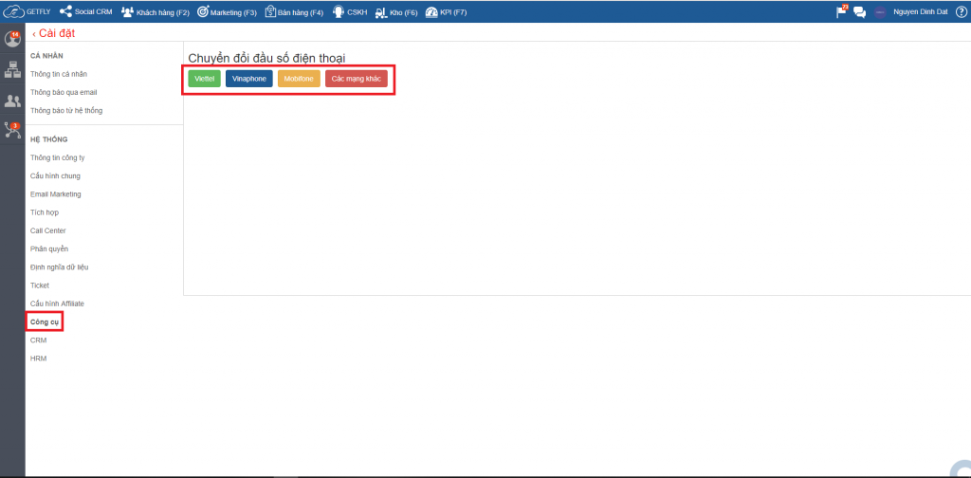Open Thông báo qua email settings
971x478 pixels.
(64, 92)
